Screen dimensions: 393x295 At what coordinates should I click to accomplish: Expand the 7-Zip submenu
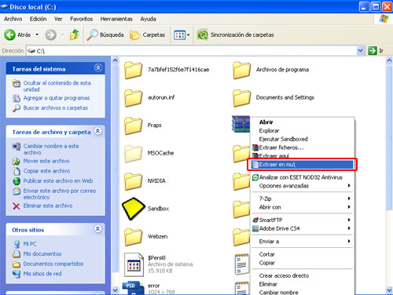coord(302,198)
